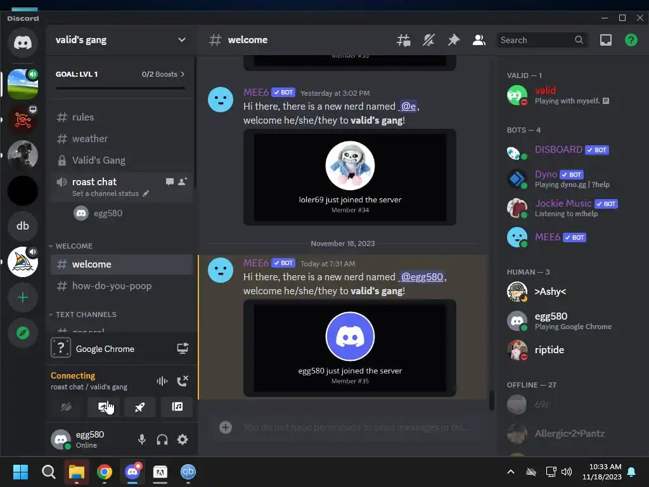649x487 pixels.
Task: Click the Google Chrome screen share icon
Action: coord(183,348)
